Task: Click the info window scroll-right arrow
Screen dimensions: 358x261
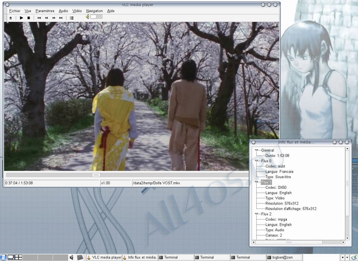Action: coord(343,242)
